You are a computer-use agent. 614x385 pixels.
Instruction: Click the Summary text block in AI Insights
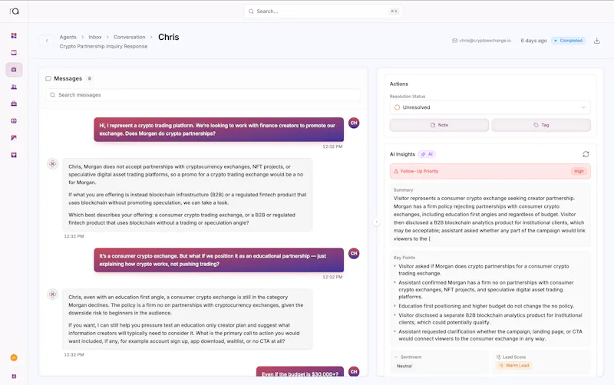point(490,215)
